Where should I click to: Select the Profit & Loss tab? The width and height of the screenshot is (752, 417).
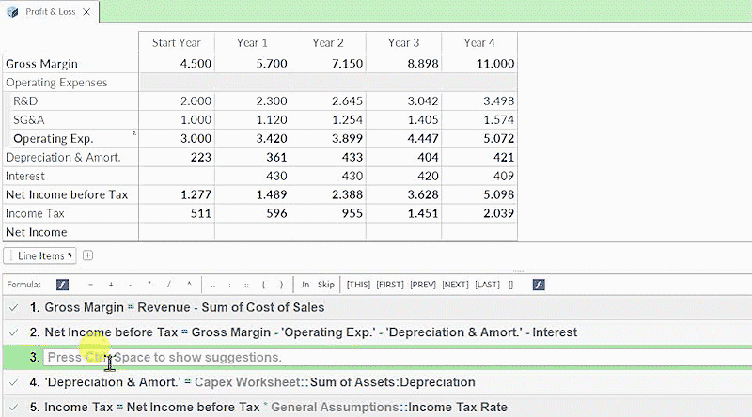[x=48, y=11]
